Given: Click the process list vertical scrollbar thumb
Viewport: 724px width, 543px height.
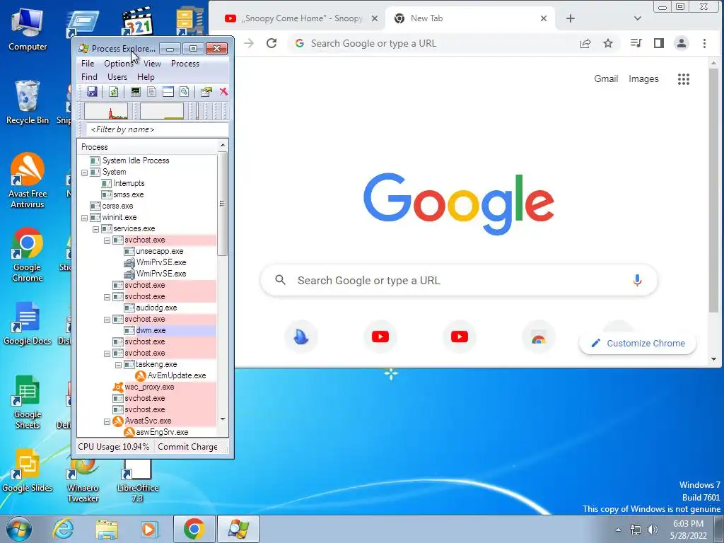Looking at the screenshot, I should click(222, 204).
